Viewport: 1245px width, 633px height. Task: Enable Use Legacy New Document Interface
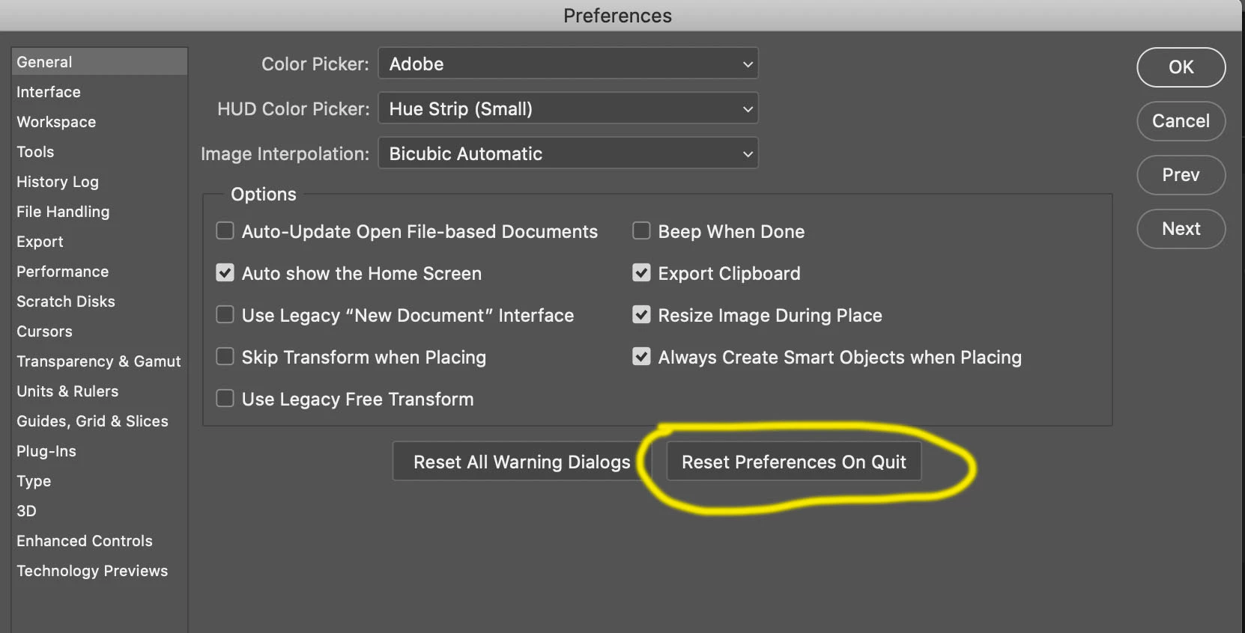(x=225, y=314)
